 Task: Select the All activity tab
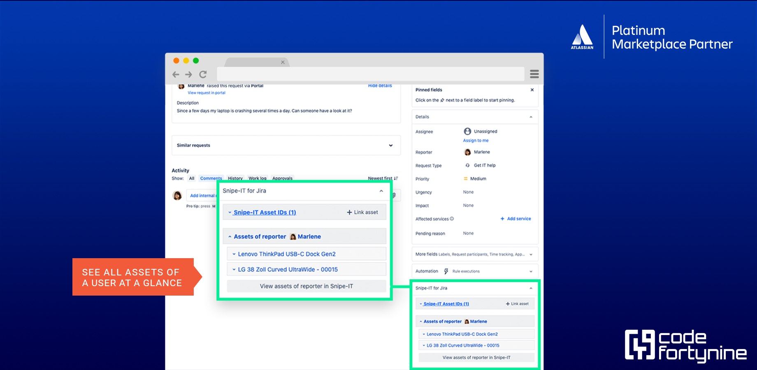pos(192,178)
